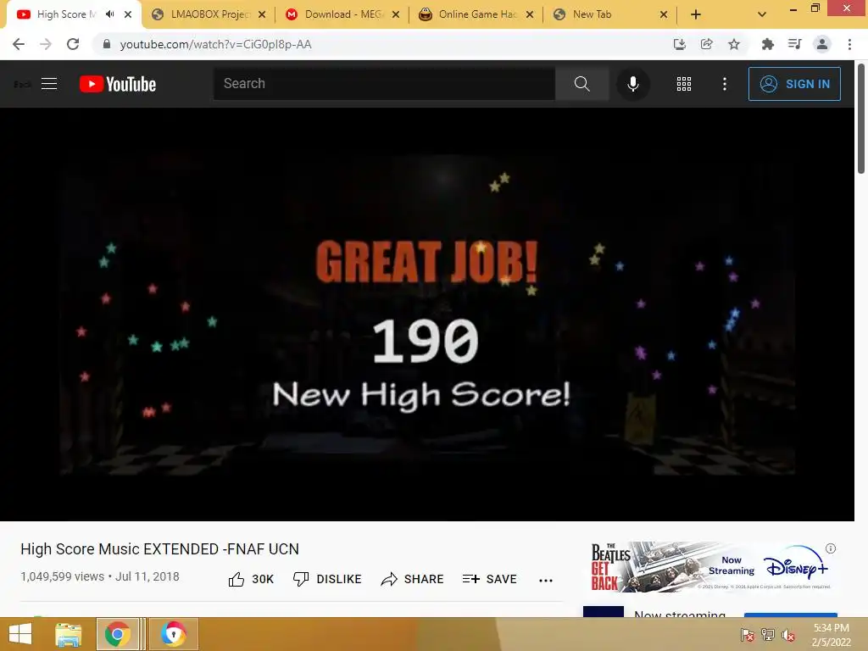Click the network tray icon
868x651 pixels.
click(x=768, y=635)
